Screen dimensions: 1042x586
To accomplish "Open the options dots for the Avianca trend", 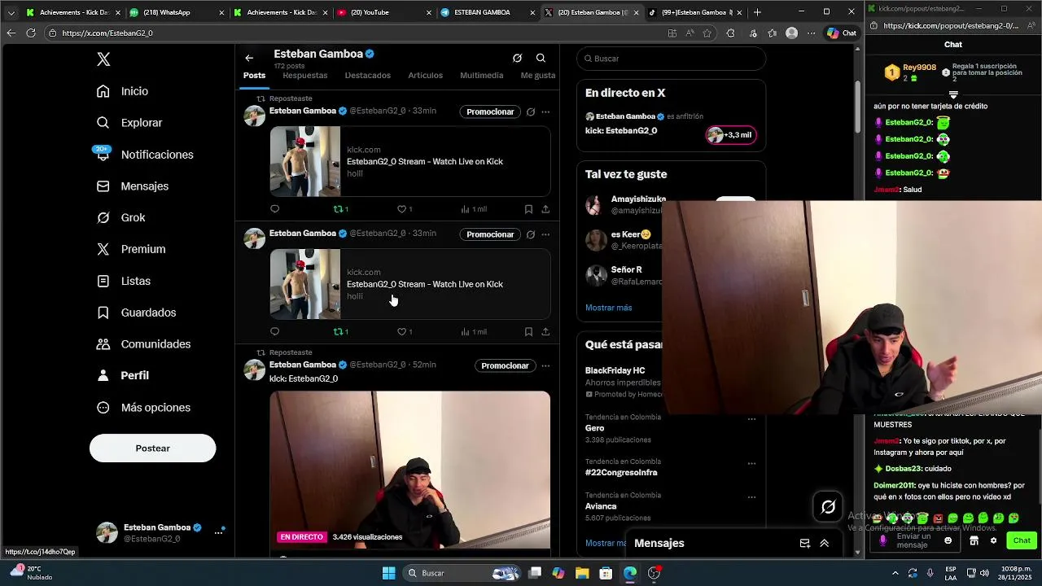I will click(751, 497).
